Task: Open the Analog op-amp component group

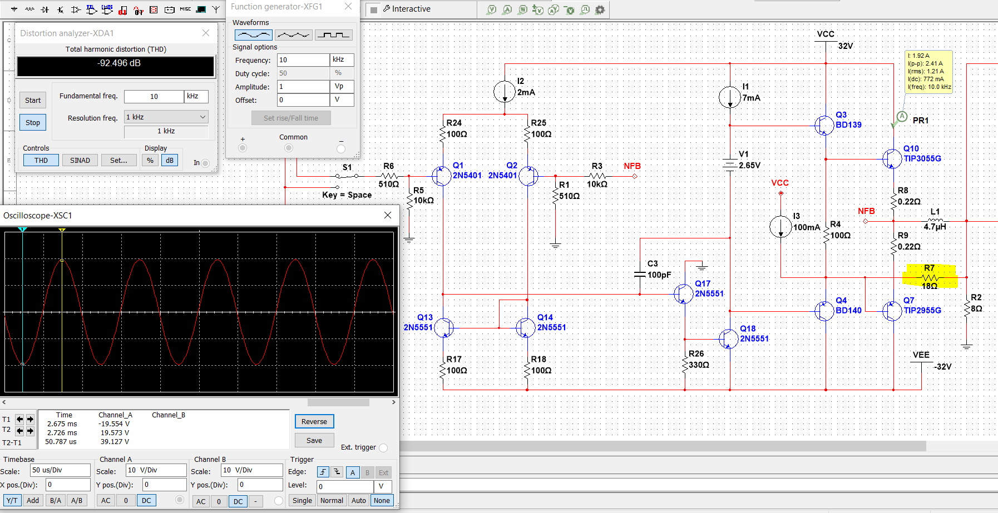Action: (x=76, y=9)
